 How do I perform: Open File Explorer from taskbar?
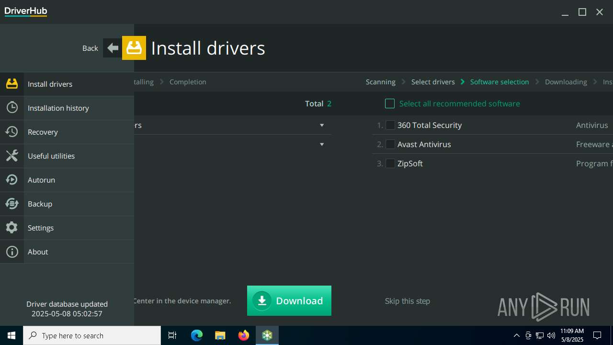(x=220, y=335)
